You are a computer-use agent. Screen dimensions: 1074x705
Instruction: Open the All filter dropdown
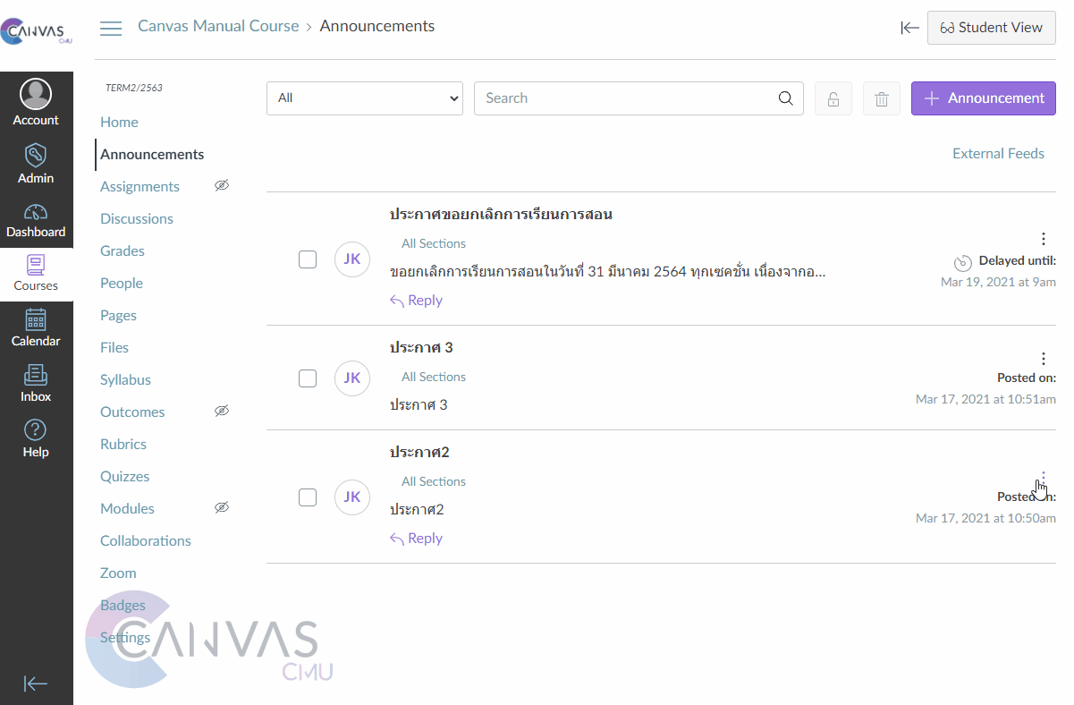(x=364, y=98)
